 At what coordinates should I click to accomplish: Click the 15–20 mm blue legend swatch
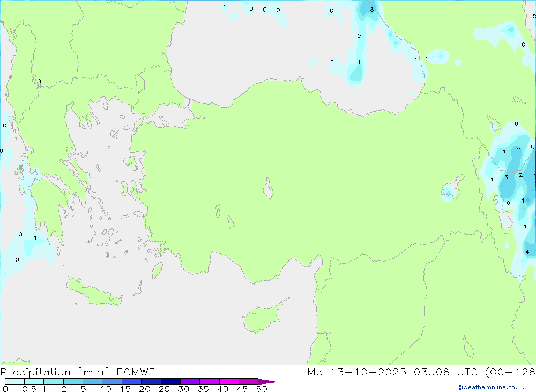(132, 381)
